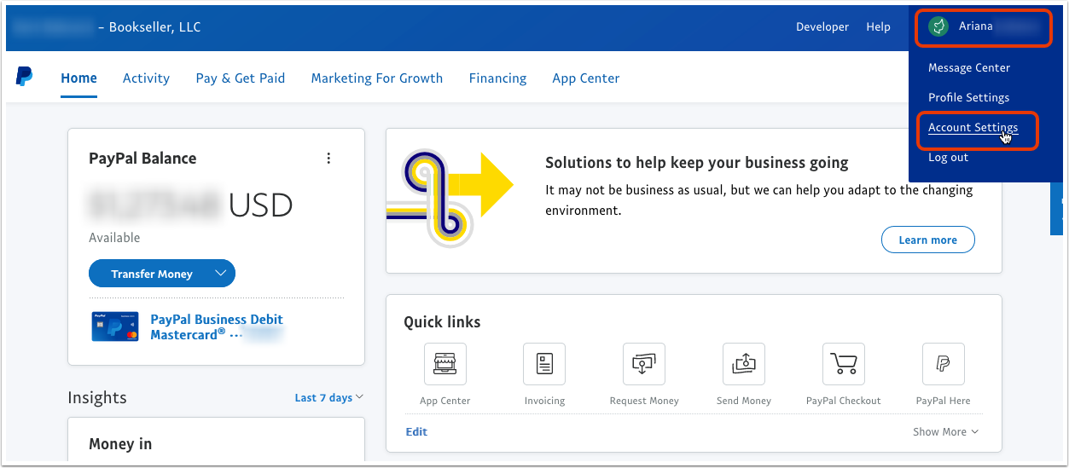Image resolution: width=1069 pixels, height=468 pixels.
Task: Click the Bookseller, LLC business name
Action: point(154,27)
